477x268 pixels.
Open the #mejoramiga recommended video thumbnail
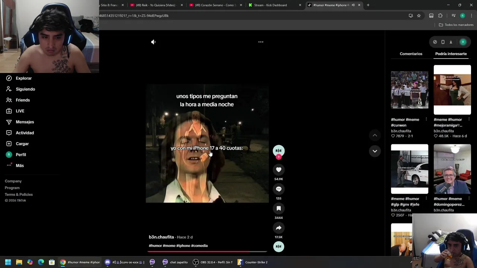(x=452, y=90)
